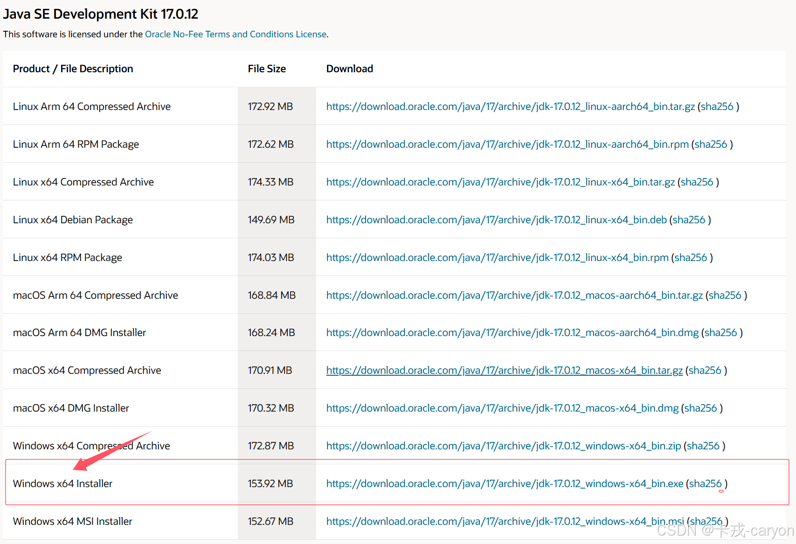This screenshot has width=796, height=544.
Task: Open sha256 for linux-x64_bin.deb
Action: (x=689, y=220)
